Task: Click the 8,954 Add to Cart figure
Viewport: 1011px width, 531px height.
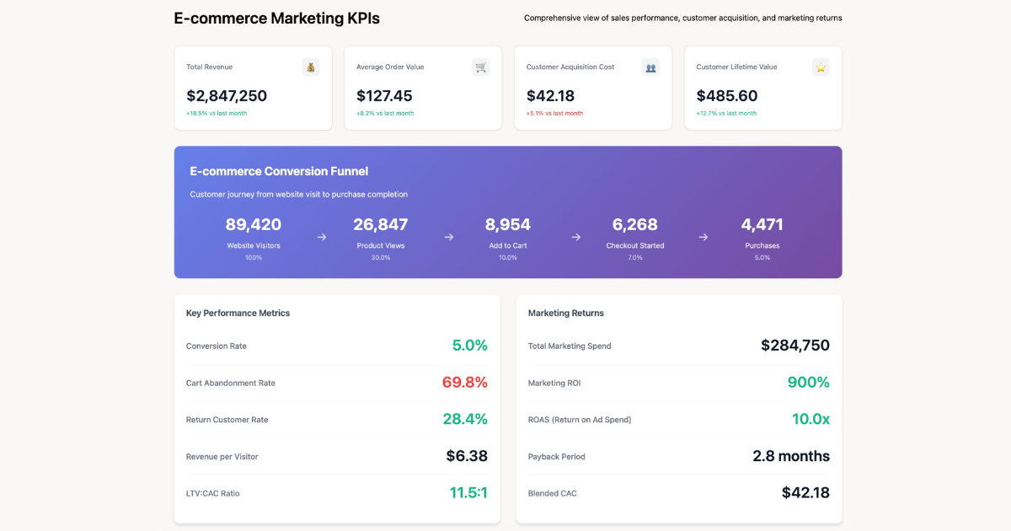Action: coord(508,224)
